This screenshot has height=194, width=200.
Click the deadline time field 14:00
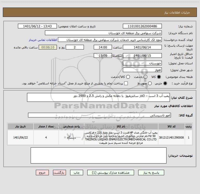[103, 47]
